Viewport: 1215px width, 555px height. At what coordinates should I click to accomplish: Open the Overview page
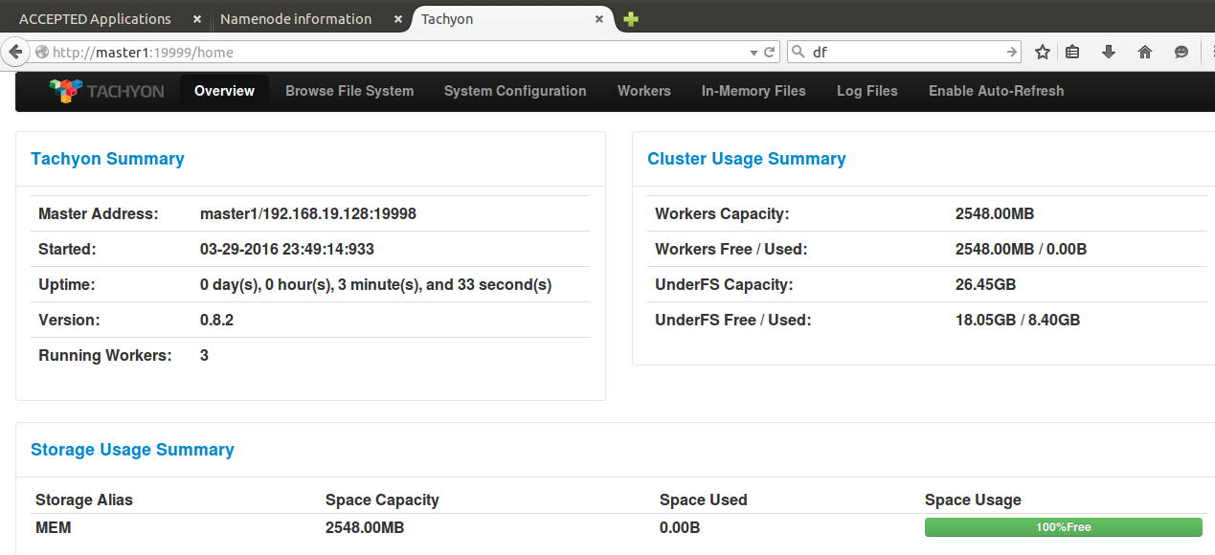[224, 91]
